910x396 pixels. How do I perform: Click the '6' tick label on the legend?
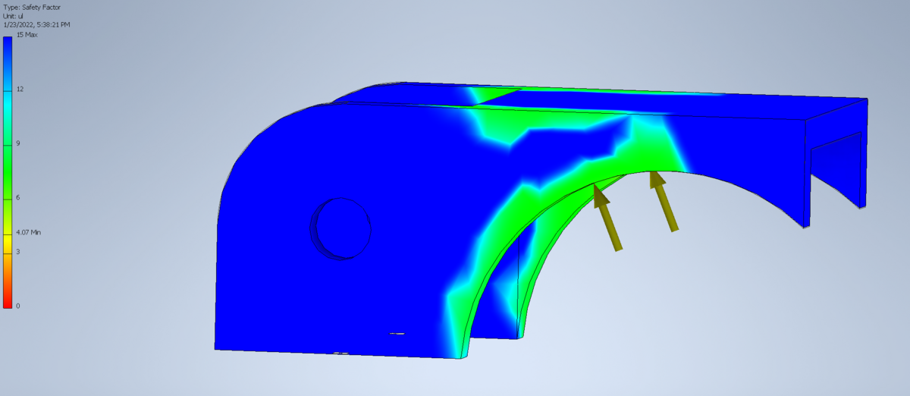coord(18,197)
